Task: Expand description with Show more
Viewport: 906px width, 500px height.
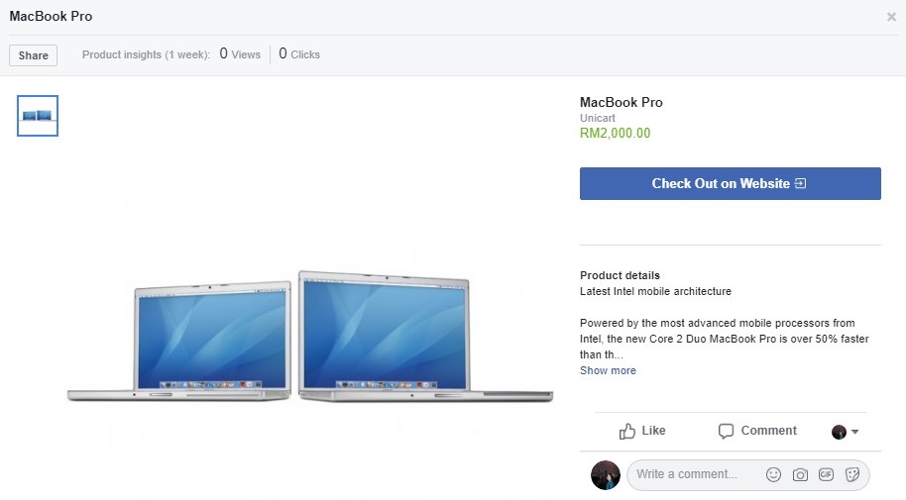Action: pyautogui.click(x=608, y=370)
